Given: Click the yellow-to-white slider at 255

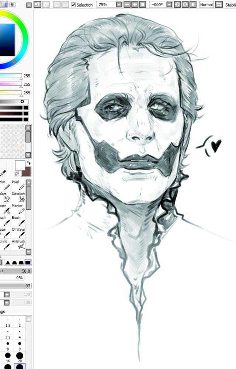Looking at the screenshot, I should click(11, 93).
